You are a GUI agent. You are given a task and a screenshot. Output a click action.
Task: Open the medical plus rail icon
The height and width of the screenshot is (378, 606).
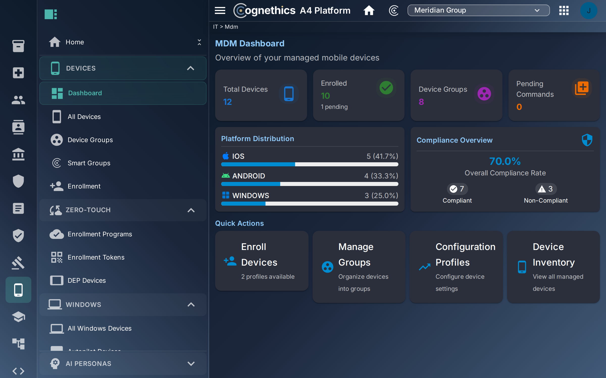(x=18, y=73)
